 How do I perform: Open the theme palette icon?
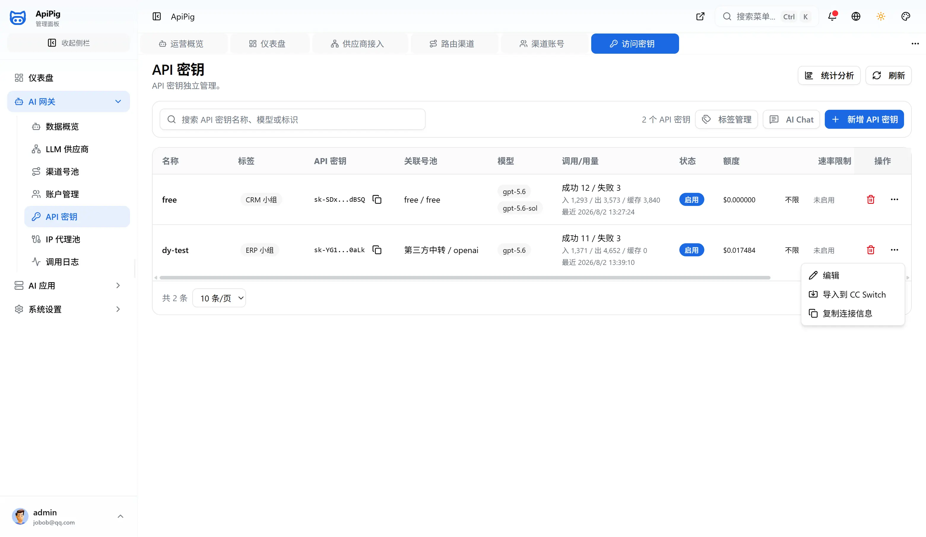click(906, 17)
